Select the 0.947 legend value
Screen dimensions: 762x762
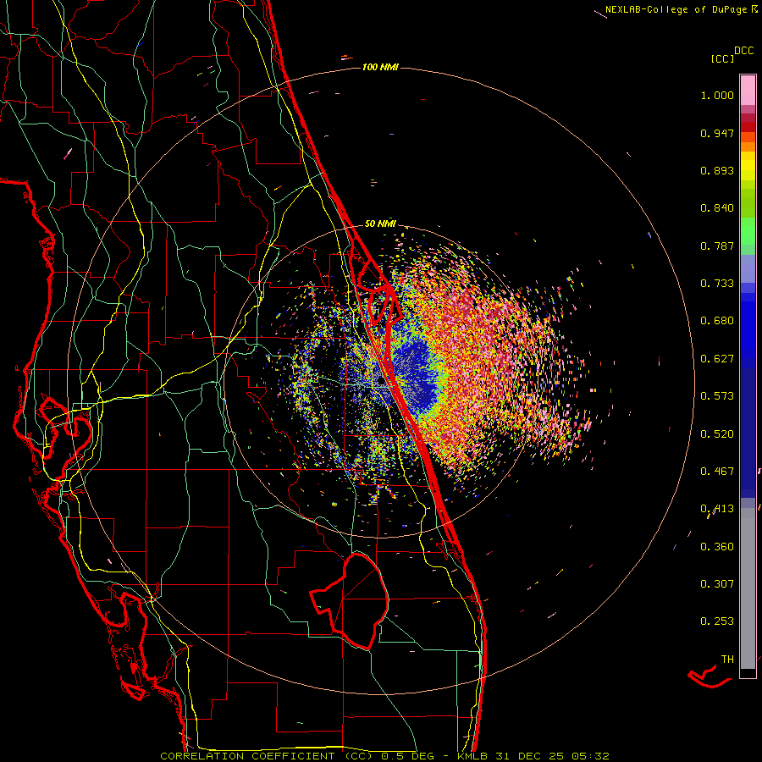tap(717, 133)
